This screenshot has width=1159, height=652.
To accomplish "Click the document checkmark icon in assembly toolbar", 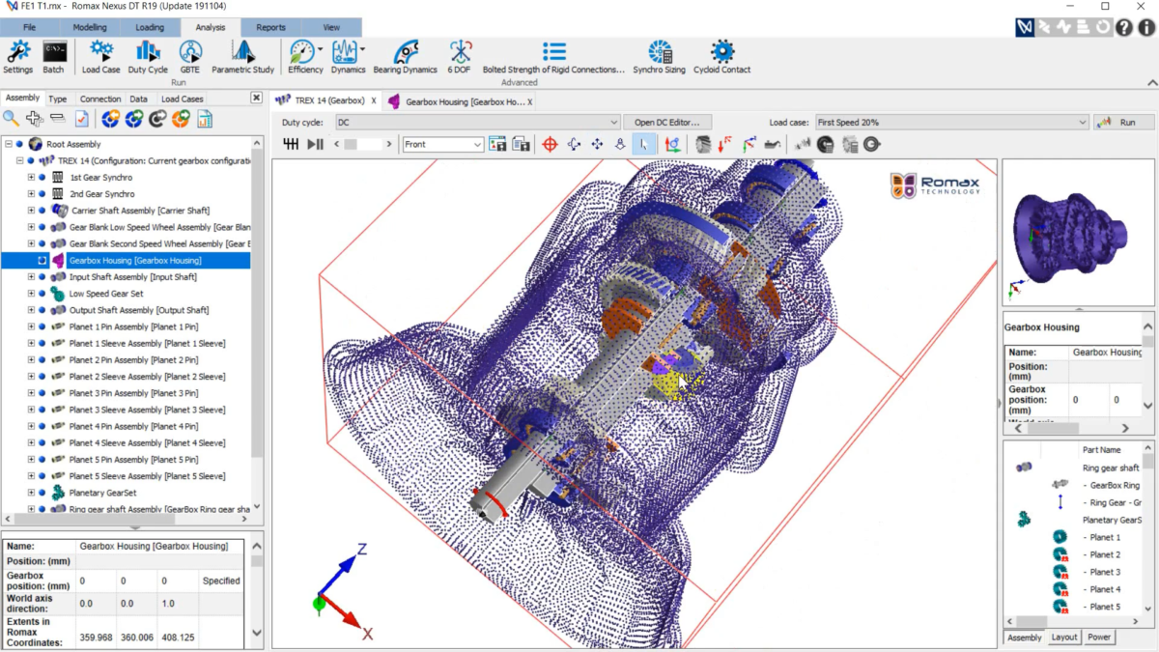I will pyautogui.click(x=82, y=119).
